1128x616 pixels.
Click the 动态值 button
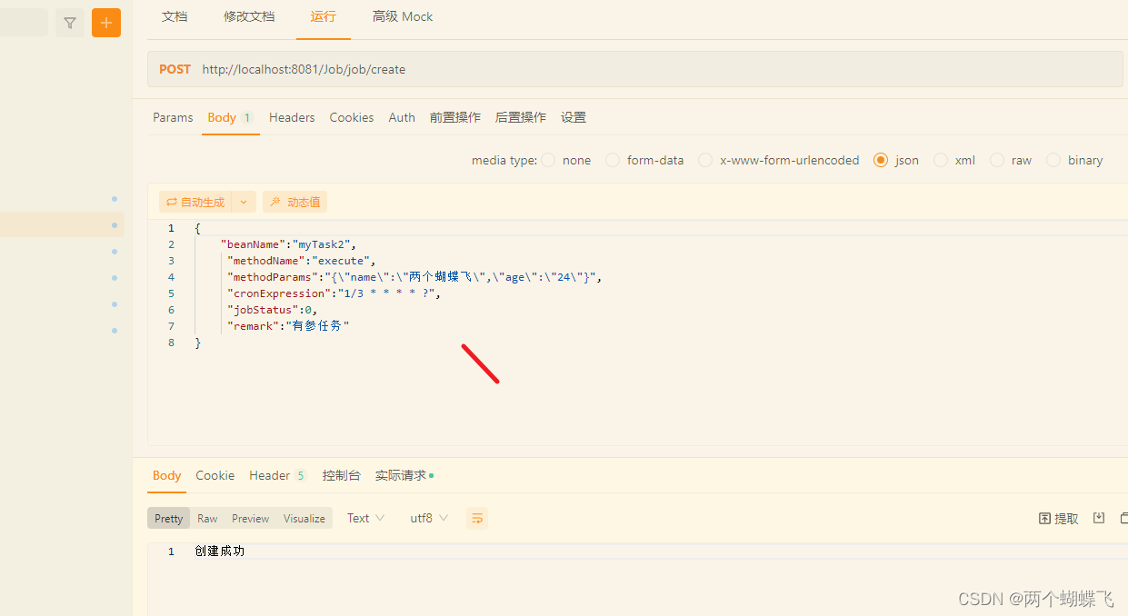[x=295, y=202]
